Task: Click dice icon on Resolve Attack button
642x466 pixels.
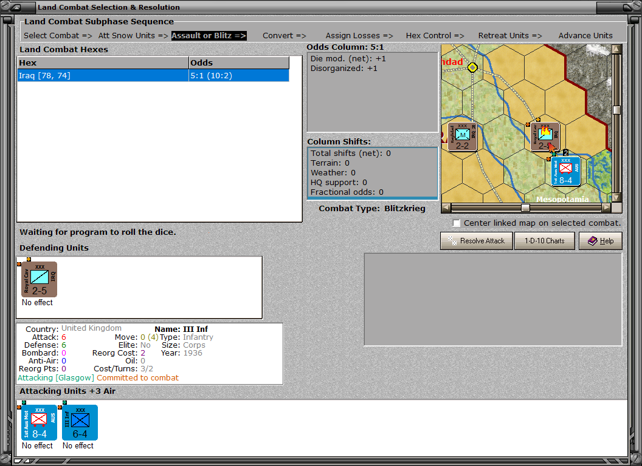Action: pos(452,241)
